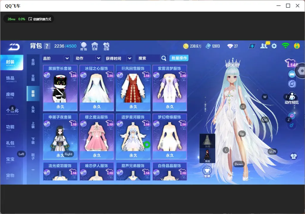Click the 批量操作 batch operation button

point(179,58)
